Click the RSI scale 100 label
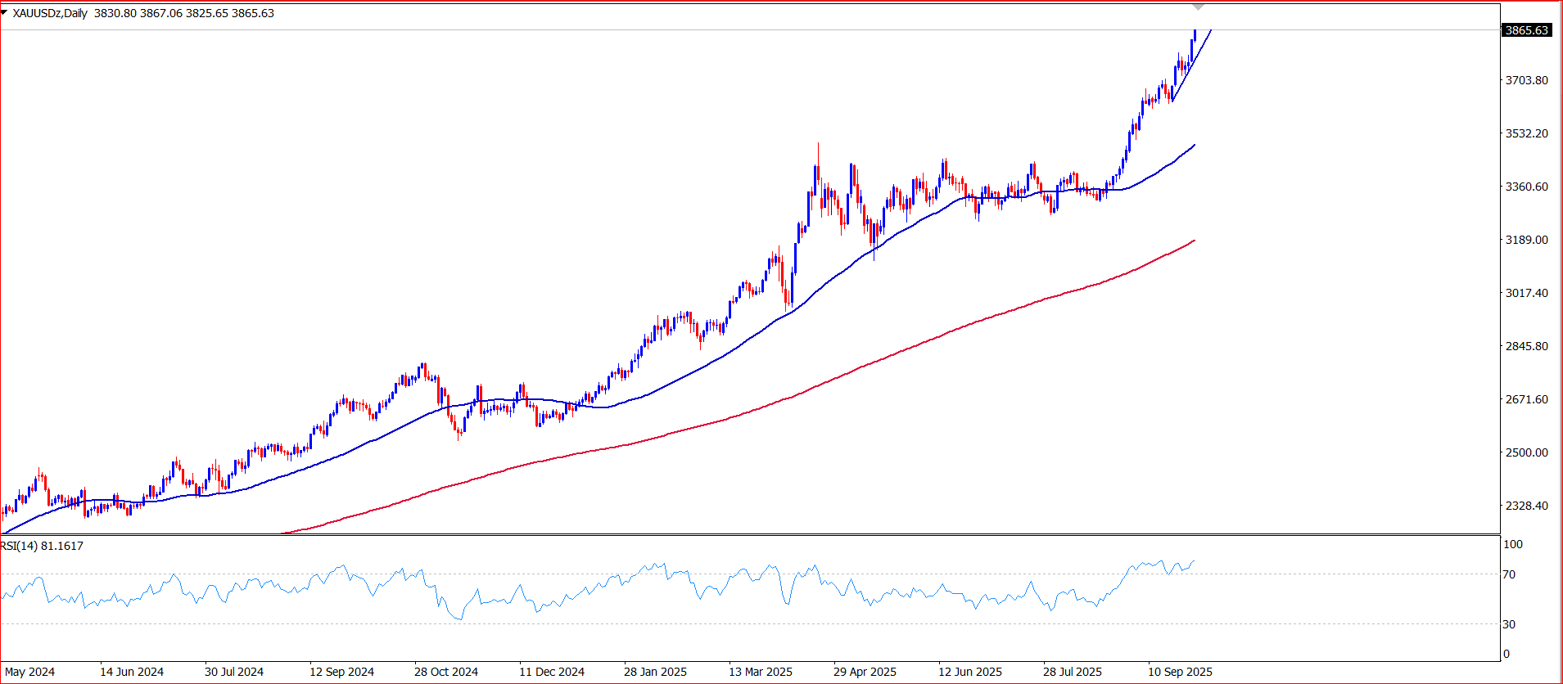Screen dimensions: 1563x684 click(x=1513, y=544)
